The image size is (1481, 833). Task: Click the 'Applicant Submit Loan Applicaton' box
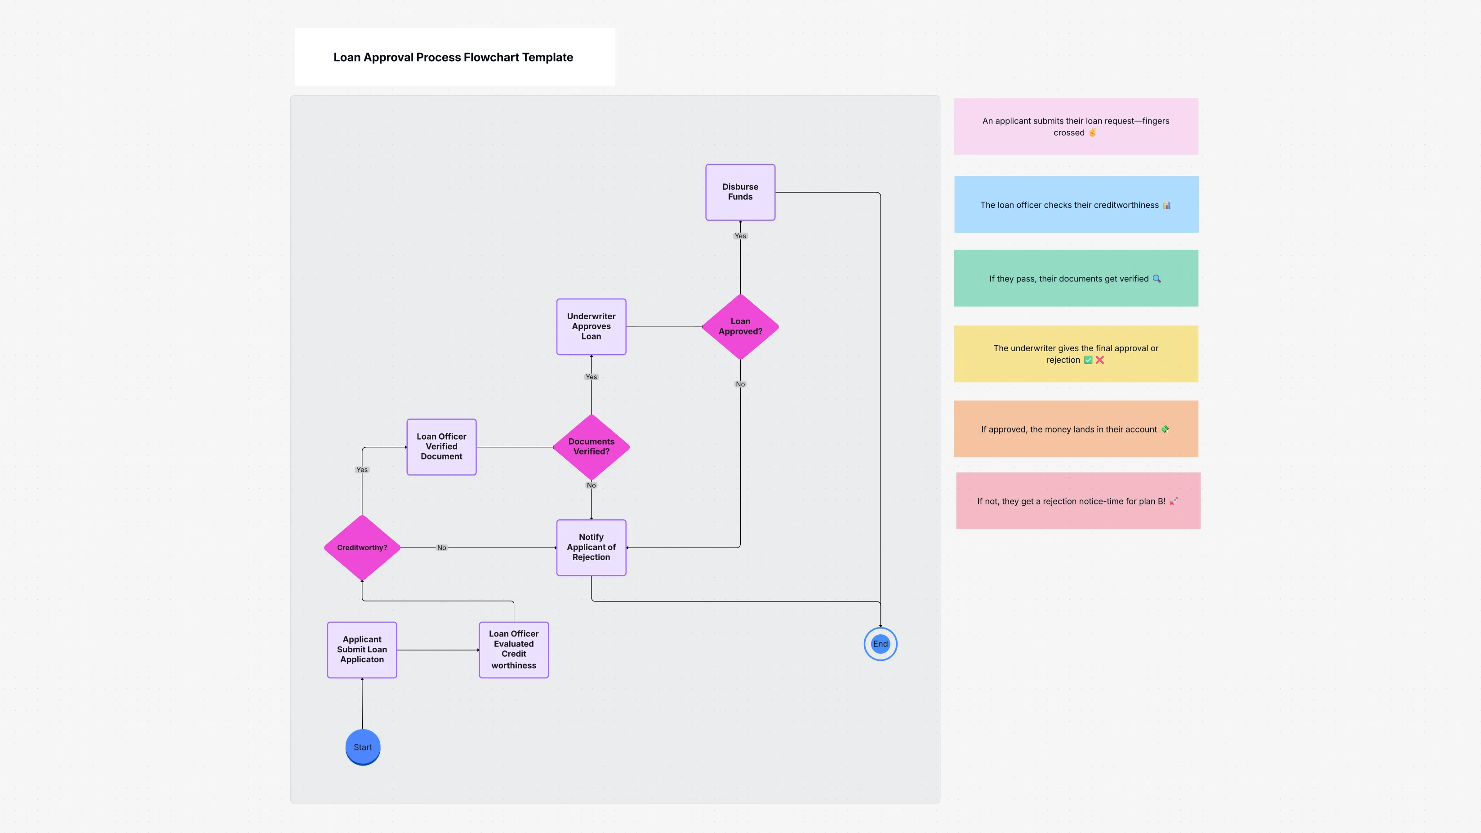[x=362, y=650]
